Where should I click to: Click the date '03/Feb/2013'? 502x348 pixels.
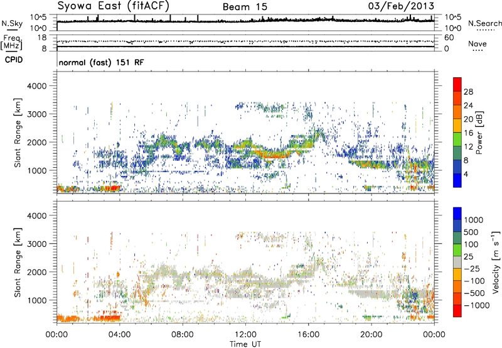click(x=401, y=6)
